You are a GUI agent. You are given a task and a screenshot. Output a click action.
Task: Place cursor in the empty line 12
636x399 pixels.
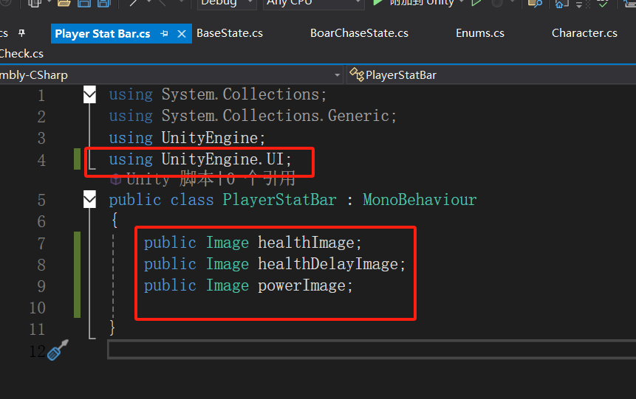click(372, 350)
